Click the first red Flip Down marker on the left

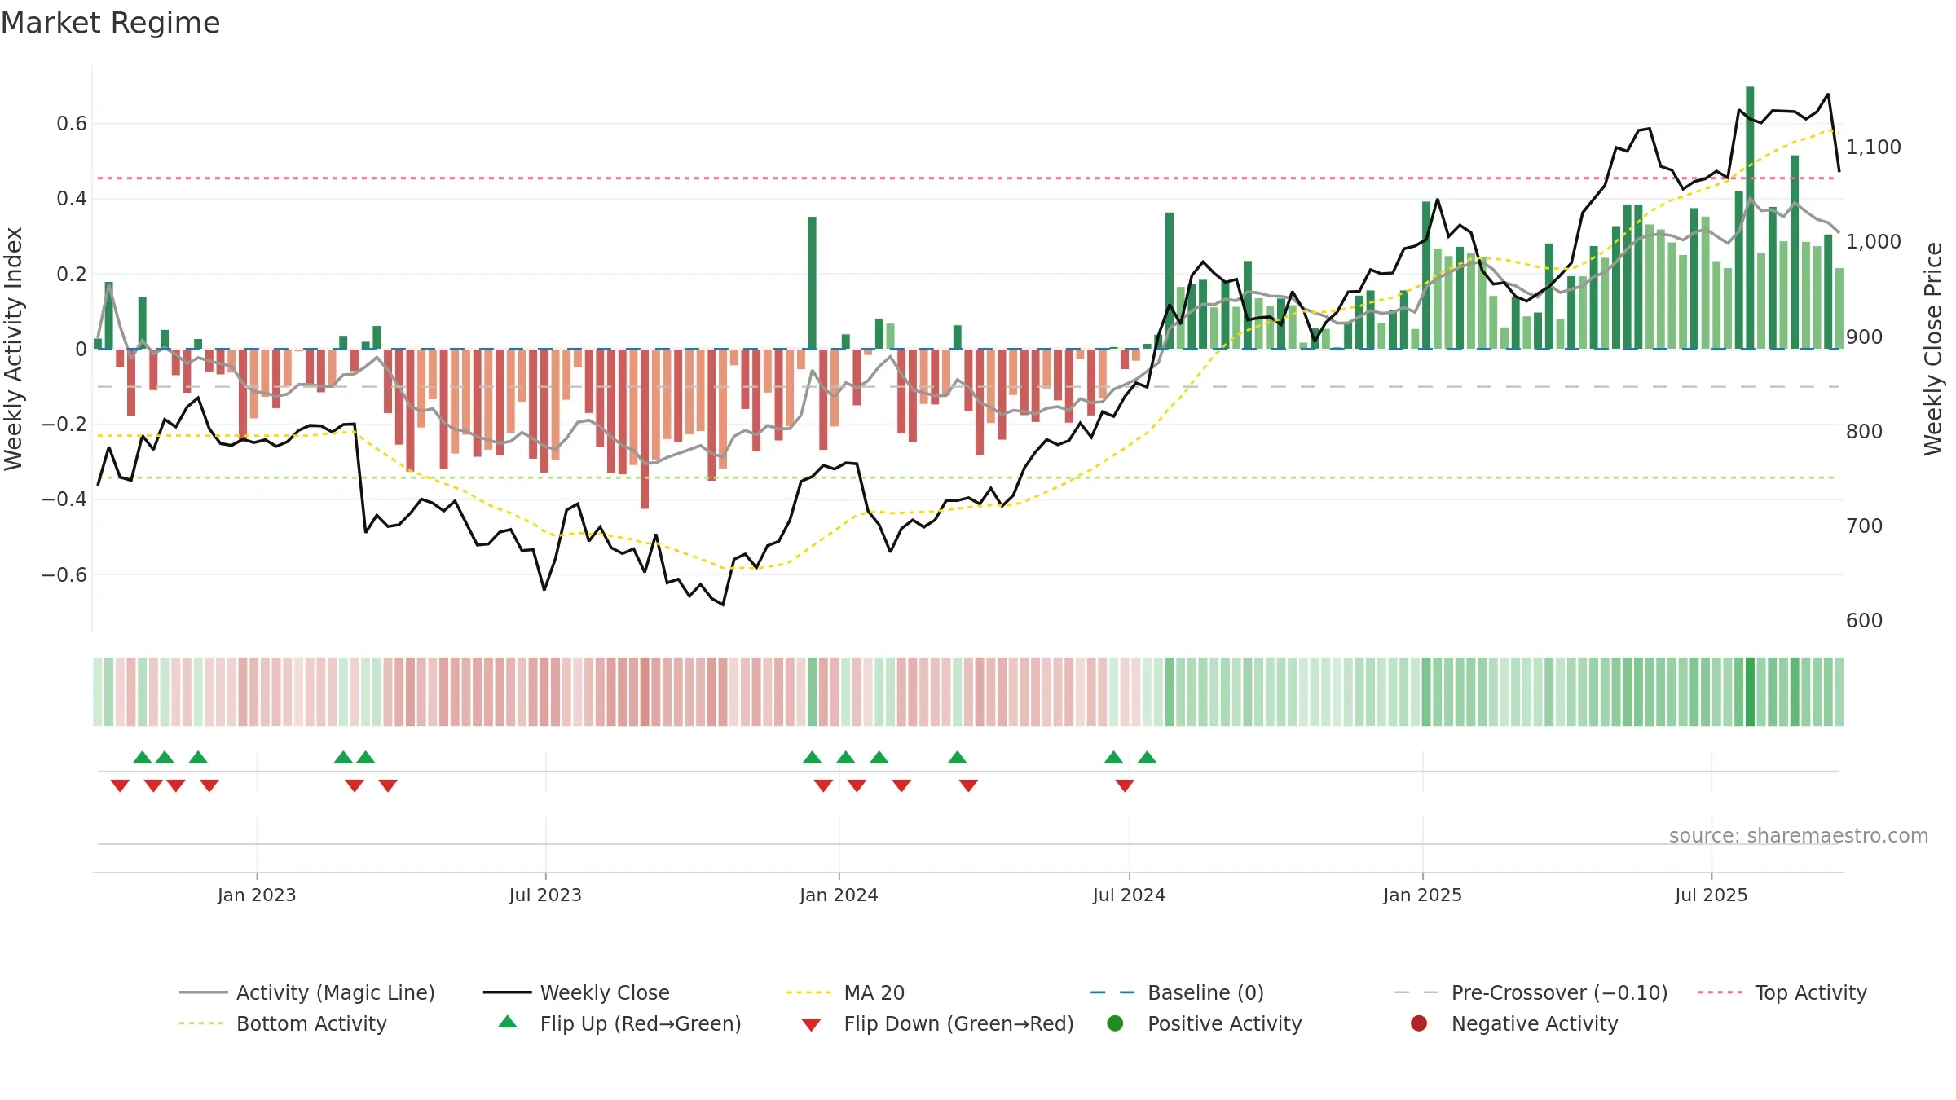tap(120, 785)
